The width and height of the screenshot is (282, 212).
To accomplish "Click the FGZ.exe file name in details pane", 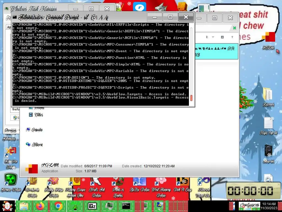I will [x=50, y=165].
